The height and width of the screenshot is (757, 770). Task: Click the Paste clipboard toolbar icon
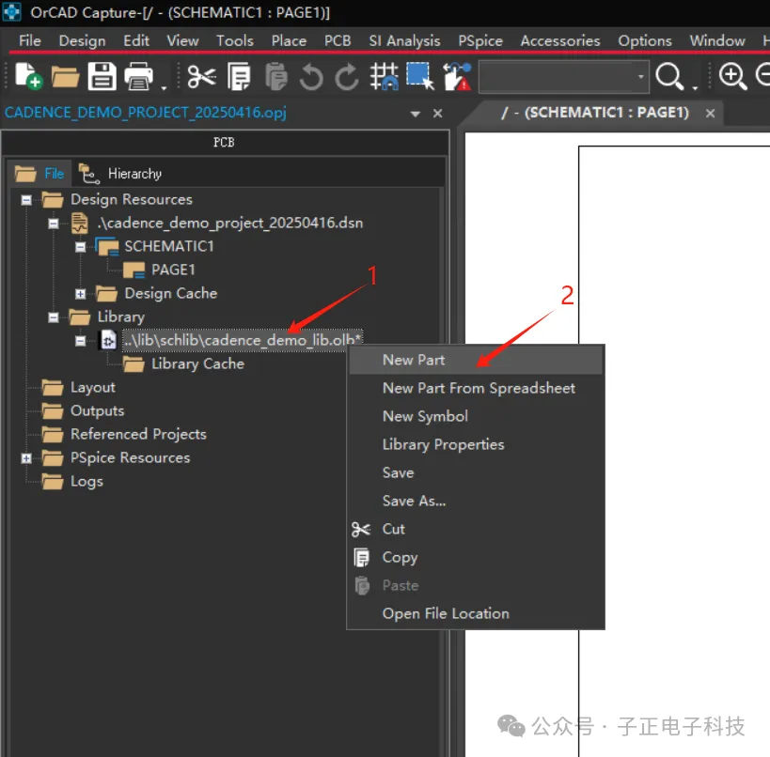(x=276, y=76)
